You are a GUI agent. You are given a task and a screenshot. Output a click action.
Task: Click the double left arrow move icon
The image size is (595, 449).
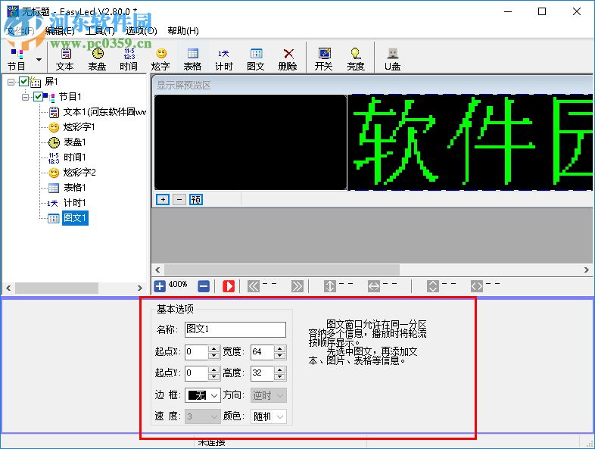point(254,285)
